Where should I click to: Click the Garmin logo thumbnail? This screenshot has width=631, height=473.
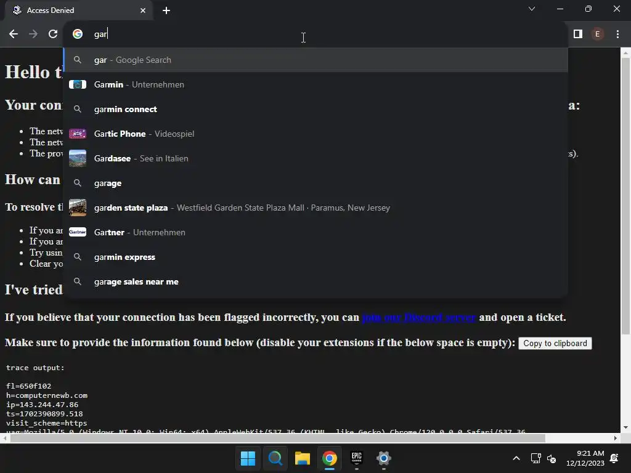point(78,84)
